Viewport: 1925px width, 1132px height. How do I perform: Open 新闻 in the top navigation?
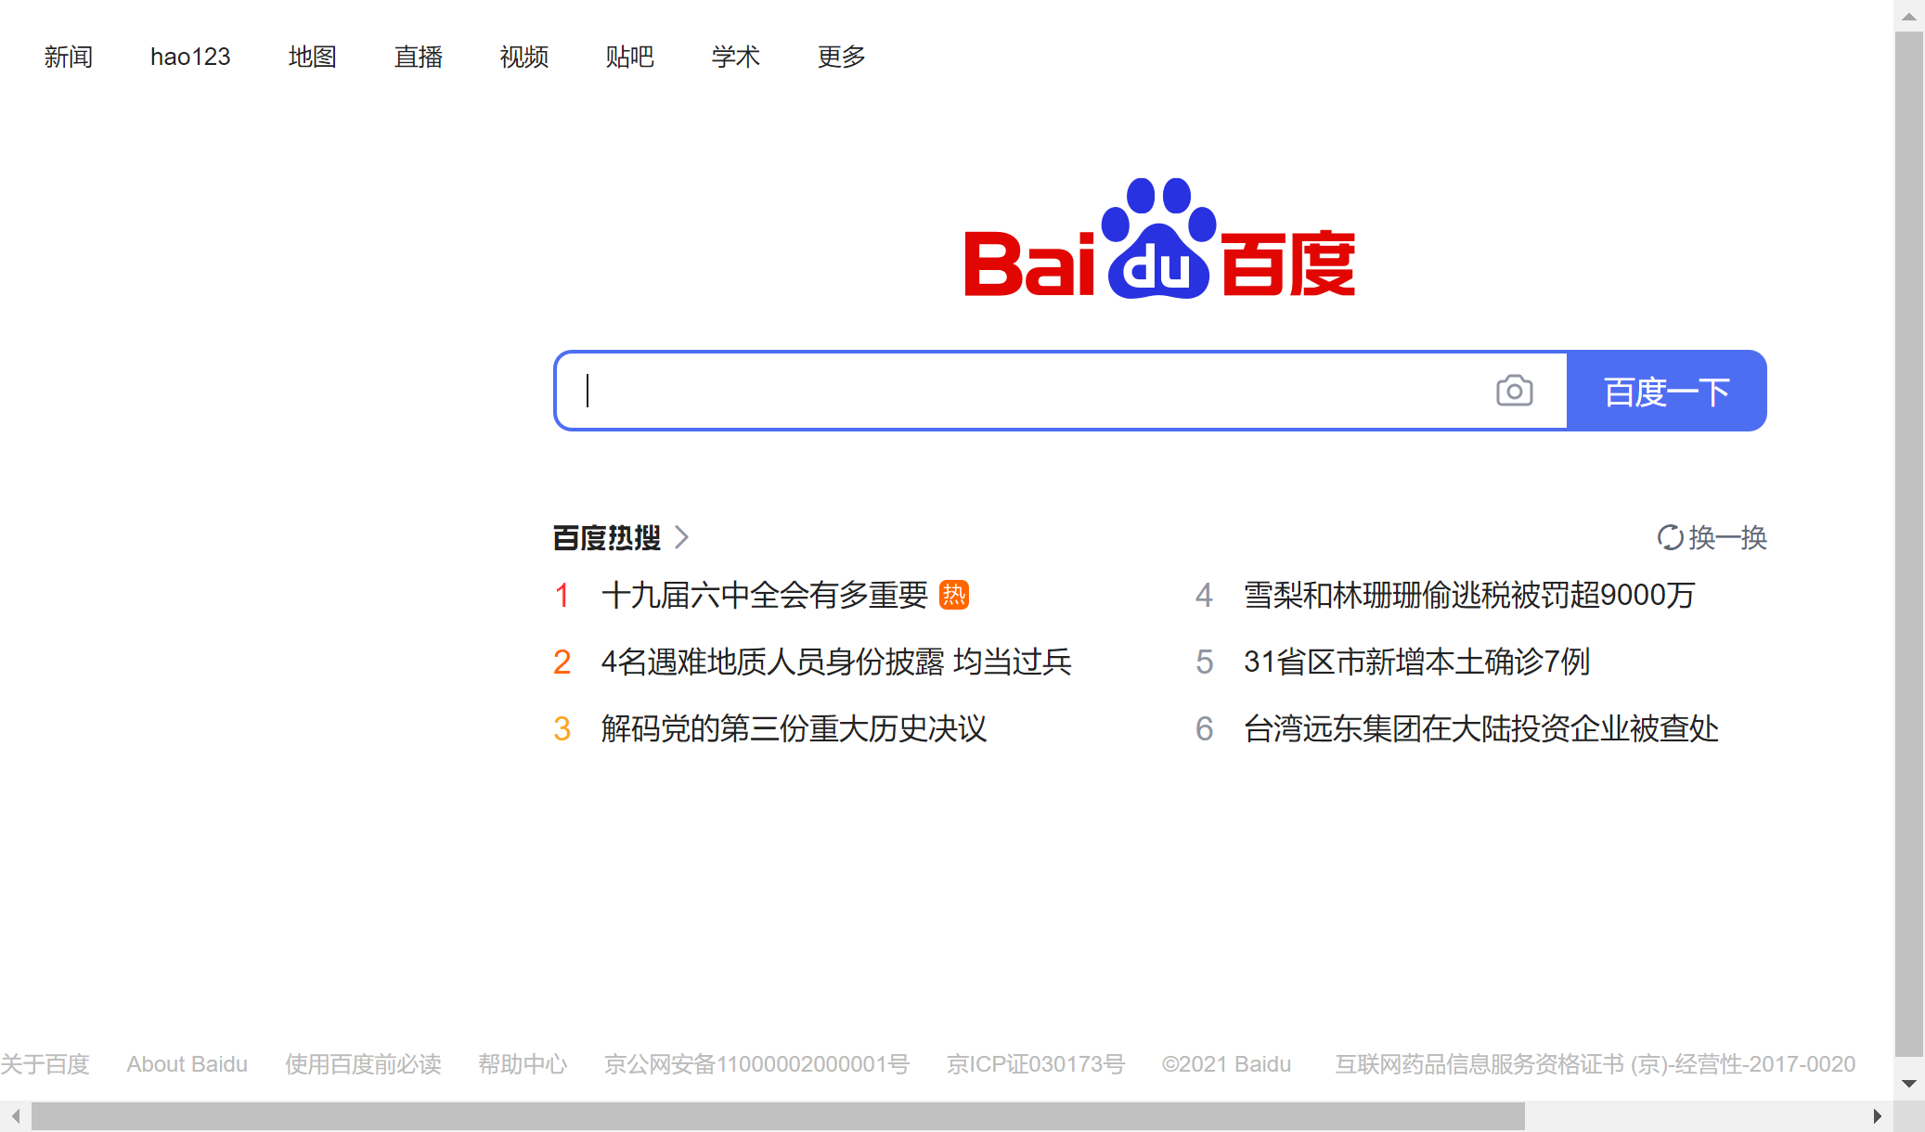(x=68, y=57)
